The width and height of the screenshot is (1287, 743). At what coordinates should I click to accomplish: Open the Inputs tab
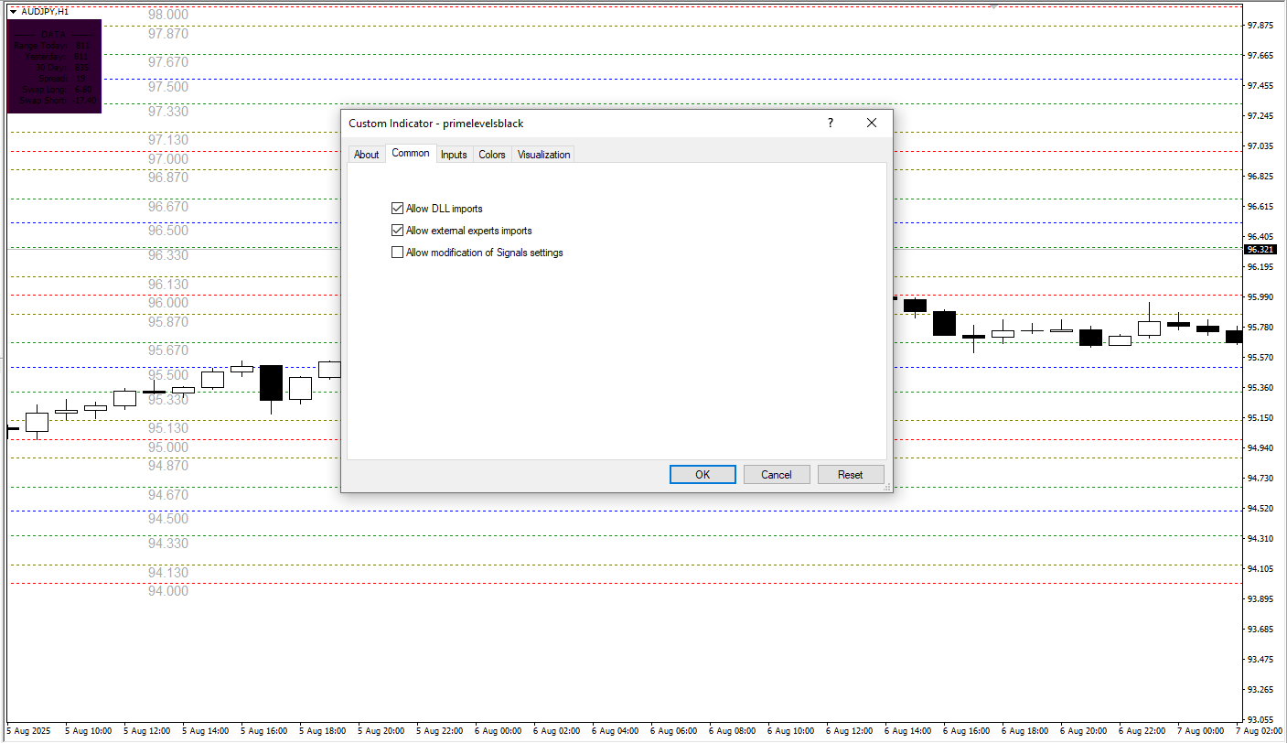tap(454, 155)
